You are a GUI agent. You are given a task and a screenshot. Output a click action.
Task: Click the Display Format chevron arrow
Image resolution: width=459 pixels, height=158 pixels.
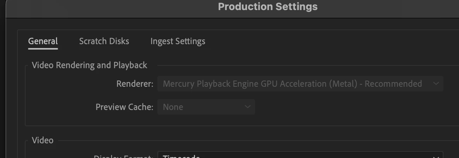tap(436, 156)
